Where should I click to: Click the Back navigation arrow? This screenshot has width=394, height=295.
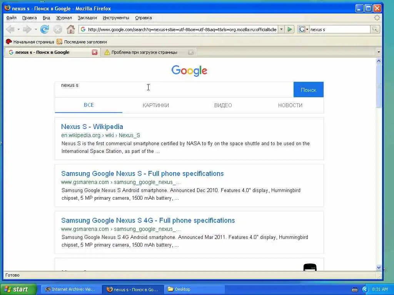coord(10,29)
